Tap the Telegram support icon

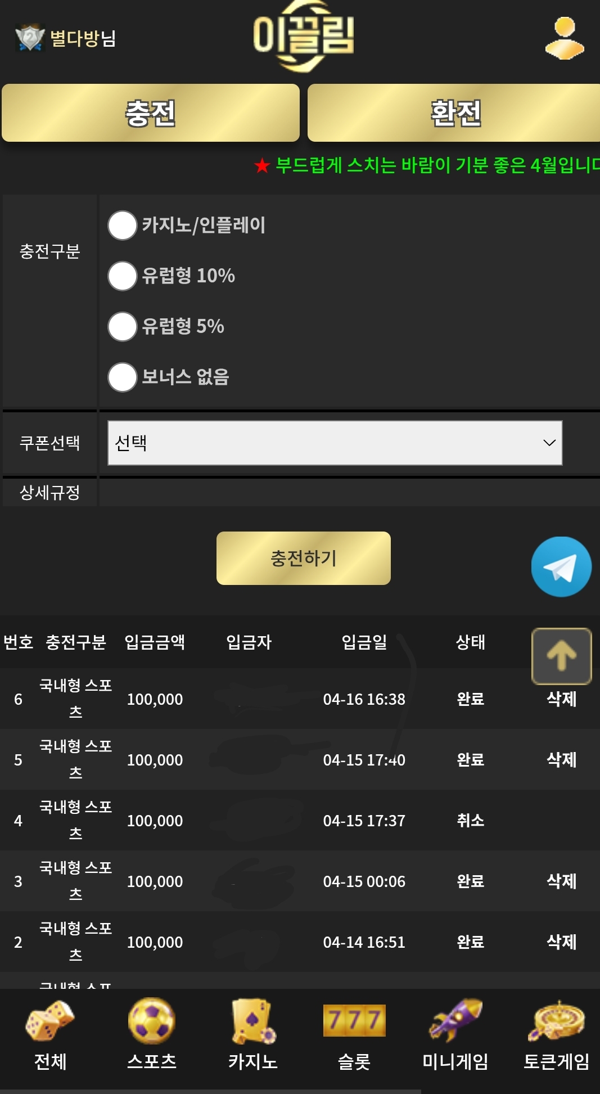[x=561, y=566]
